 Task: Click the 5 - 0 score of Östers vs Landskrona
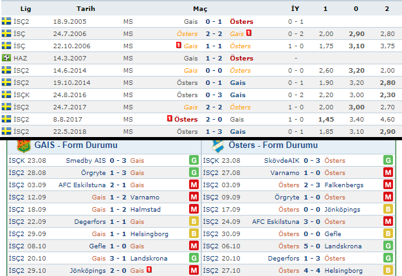(x=312, y=246)
